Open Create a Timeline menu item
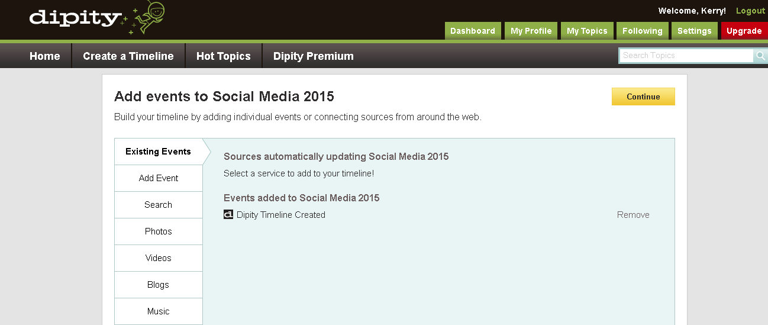This screenshot has height=325, width=768. (128, 56)
